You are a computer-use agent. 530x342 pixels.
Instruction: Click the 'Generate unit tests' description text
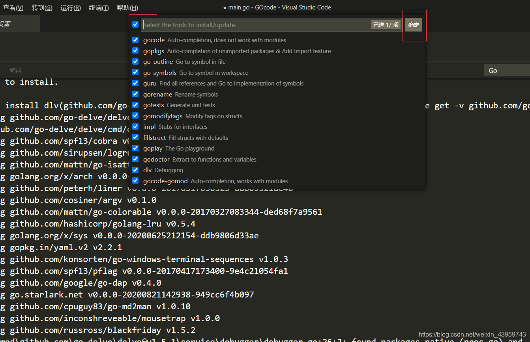191,105
